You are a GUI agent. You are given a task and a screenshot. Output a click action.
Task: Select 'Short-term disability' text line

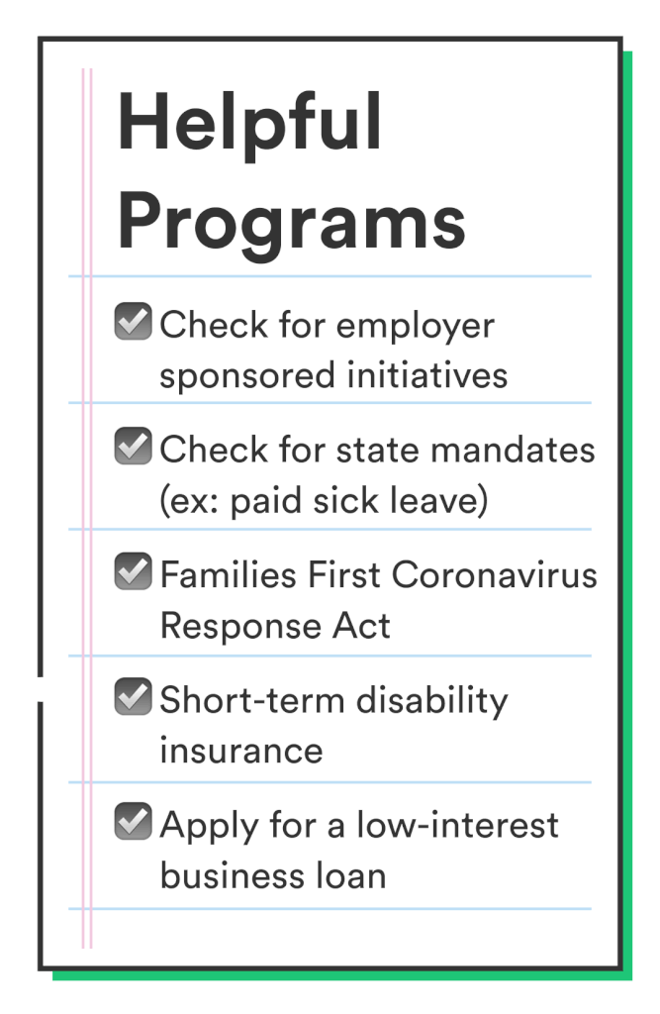[334, 701]
